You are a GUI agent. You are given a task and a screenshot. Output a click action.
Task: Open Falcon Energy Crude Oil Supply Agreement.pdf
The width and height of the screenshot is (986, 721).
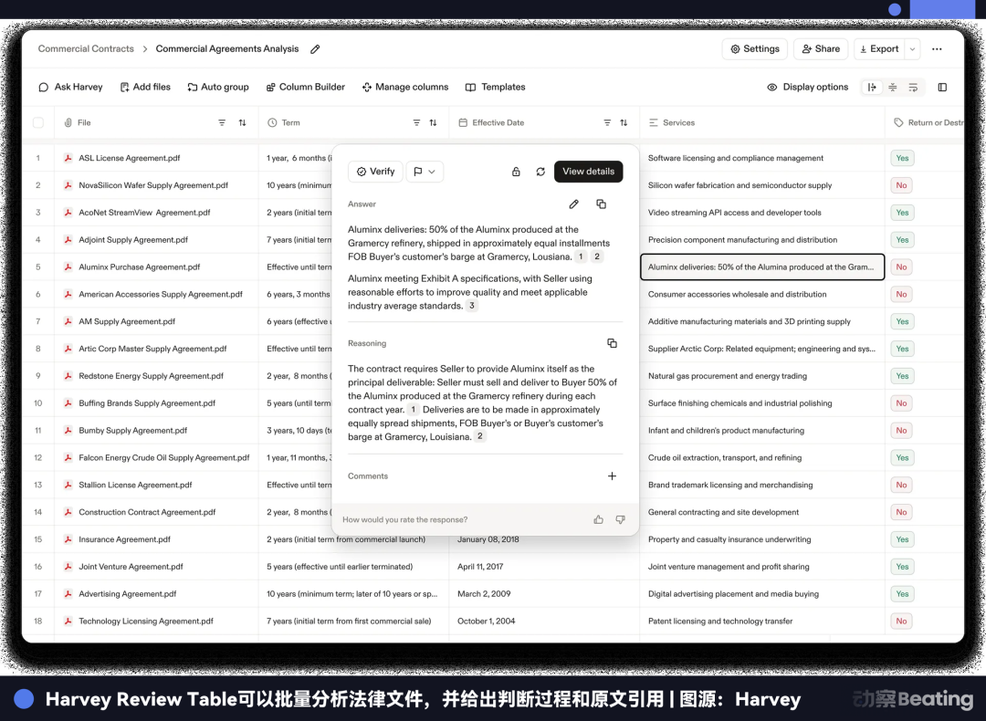tap(163, 457)
